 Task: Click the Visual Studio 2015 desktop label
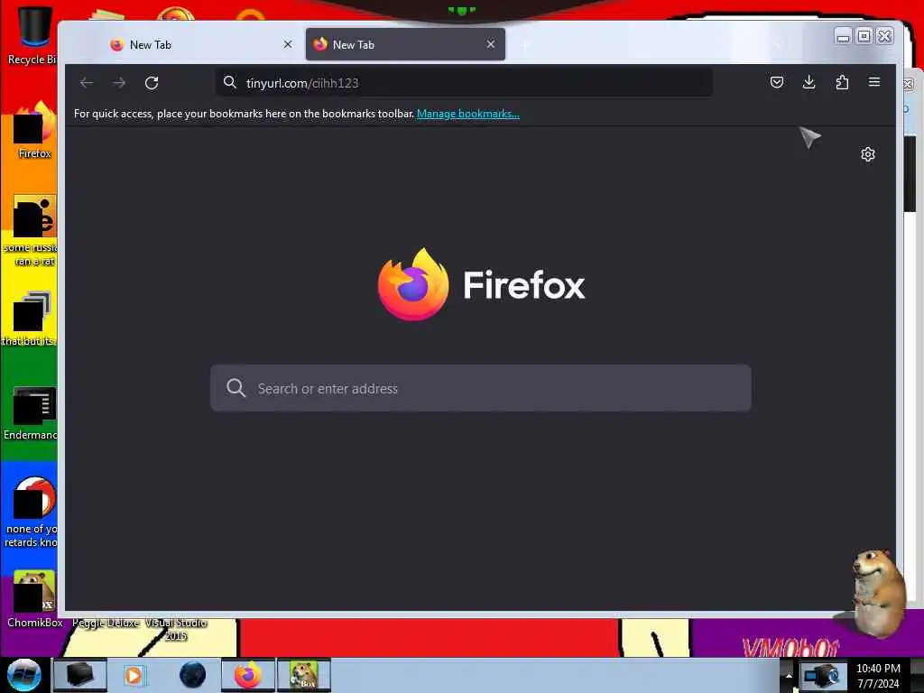176,629
